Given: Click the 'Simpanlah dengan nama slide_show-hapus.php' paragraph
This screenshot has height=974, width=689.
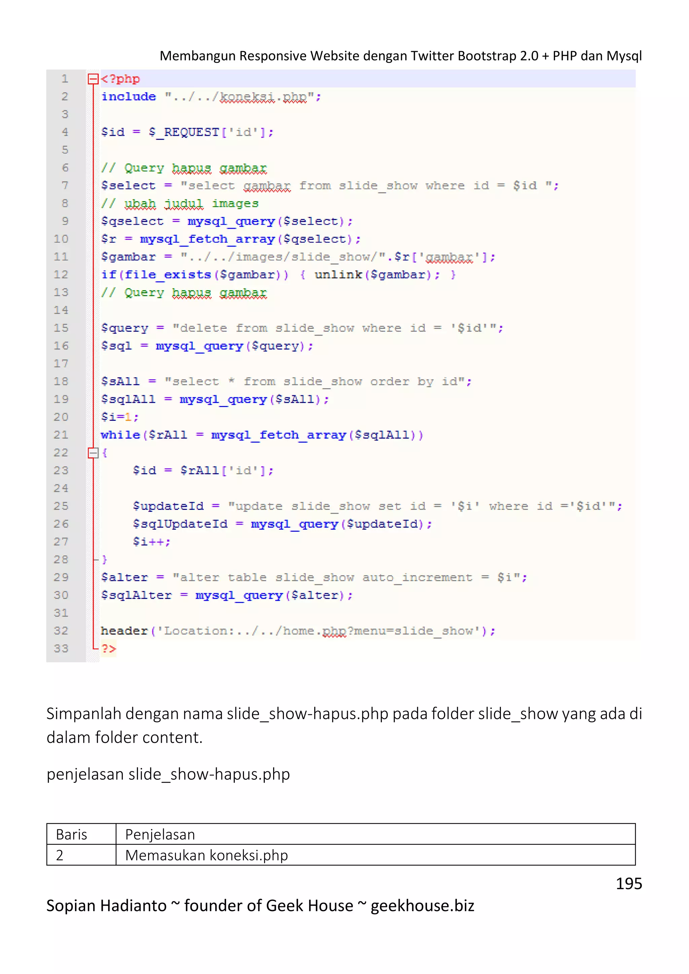Looking at the screenshot, I should (x=344, y=726).
